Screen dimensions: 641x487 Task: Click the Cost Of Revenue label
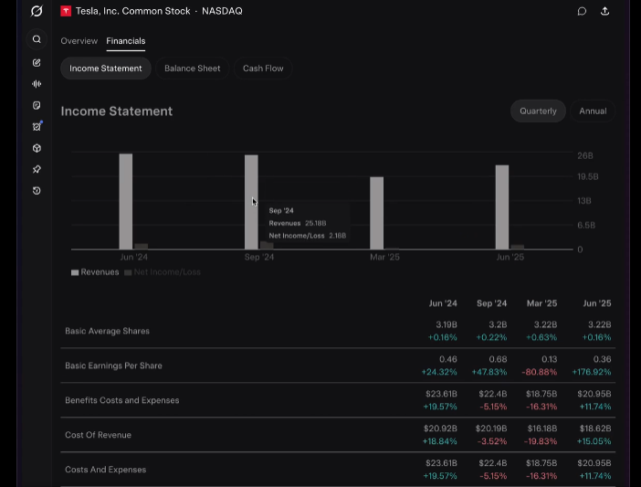[98, 435]
